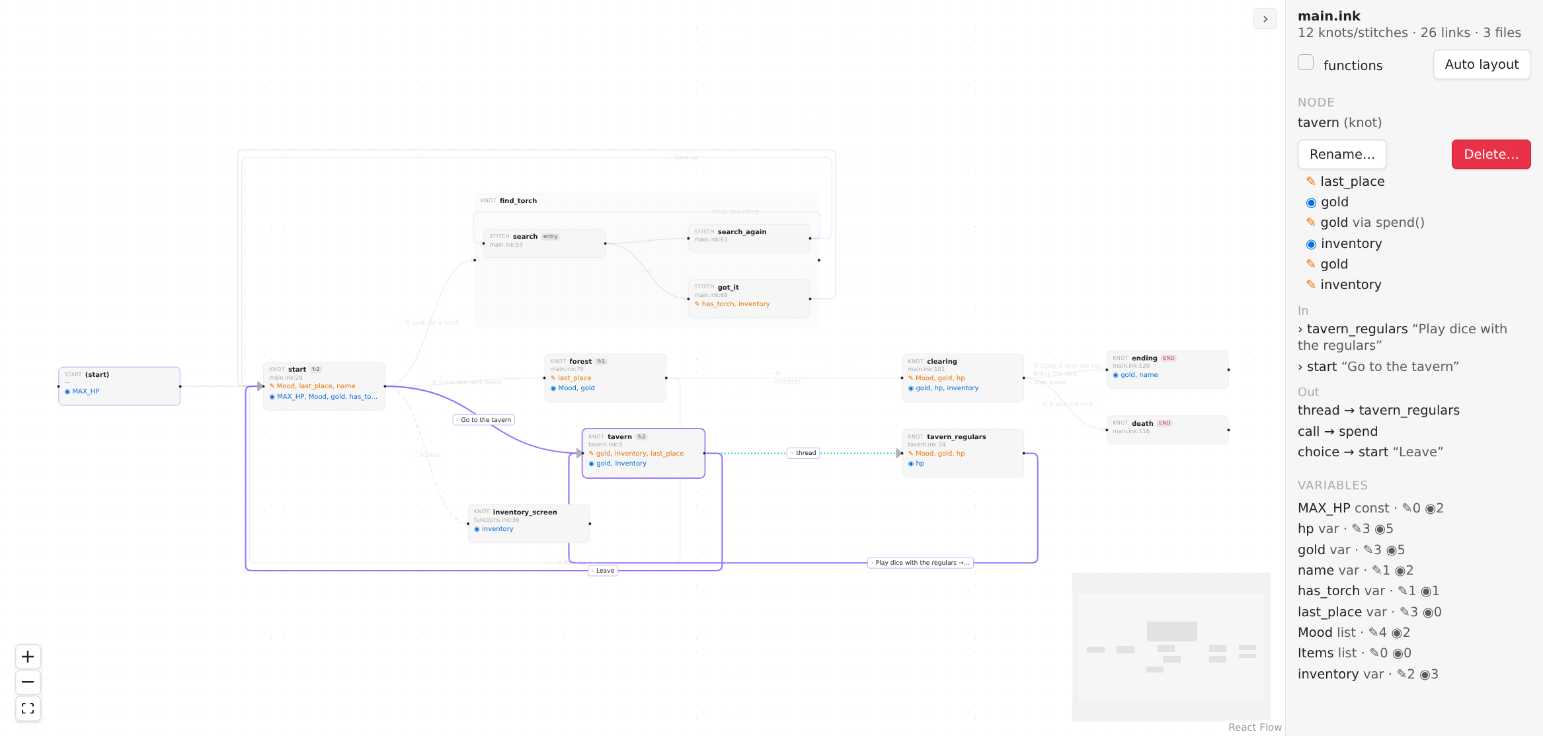Fit the graph view to screen
This screenshot has width=1543, height=736.
[28, 708]
